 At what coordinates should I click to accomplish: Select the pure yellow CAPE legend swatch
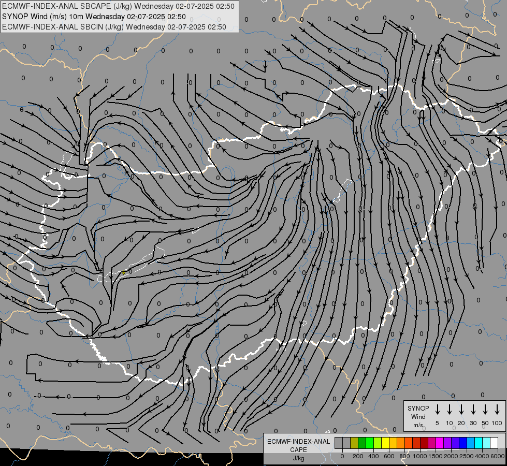point(385,443)
